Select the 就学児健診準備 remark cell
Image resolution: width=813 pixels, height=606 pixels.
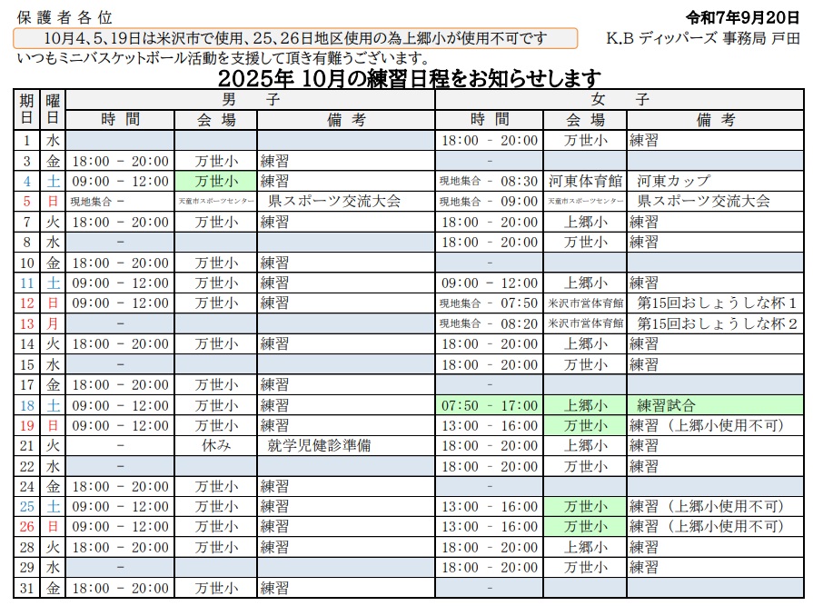pos(319,445)
